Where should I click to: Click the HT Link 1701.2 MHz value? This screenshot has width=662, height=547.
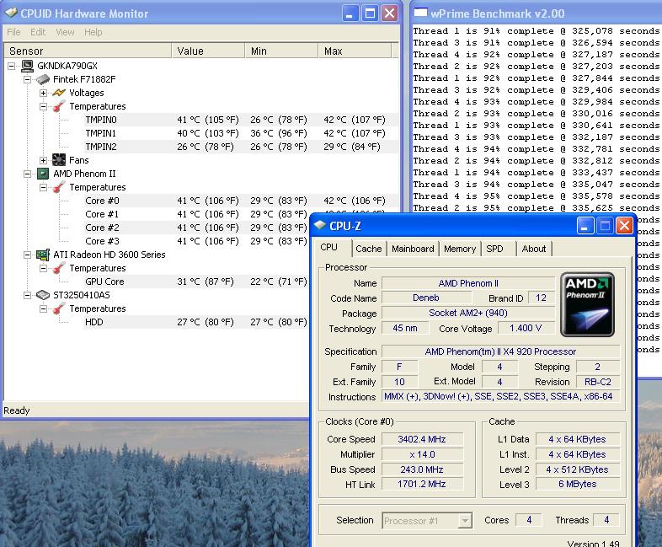[x=422, y=484]
